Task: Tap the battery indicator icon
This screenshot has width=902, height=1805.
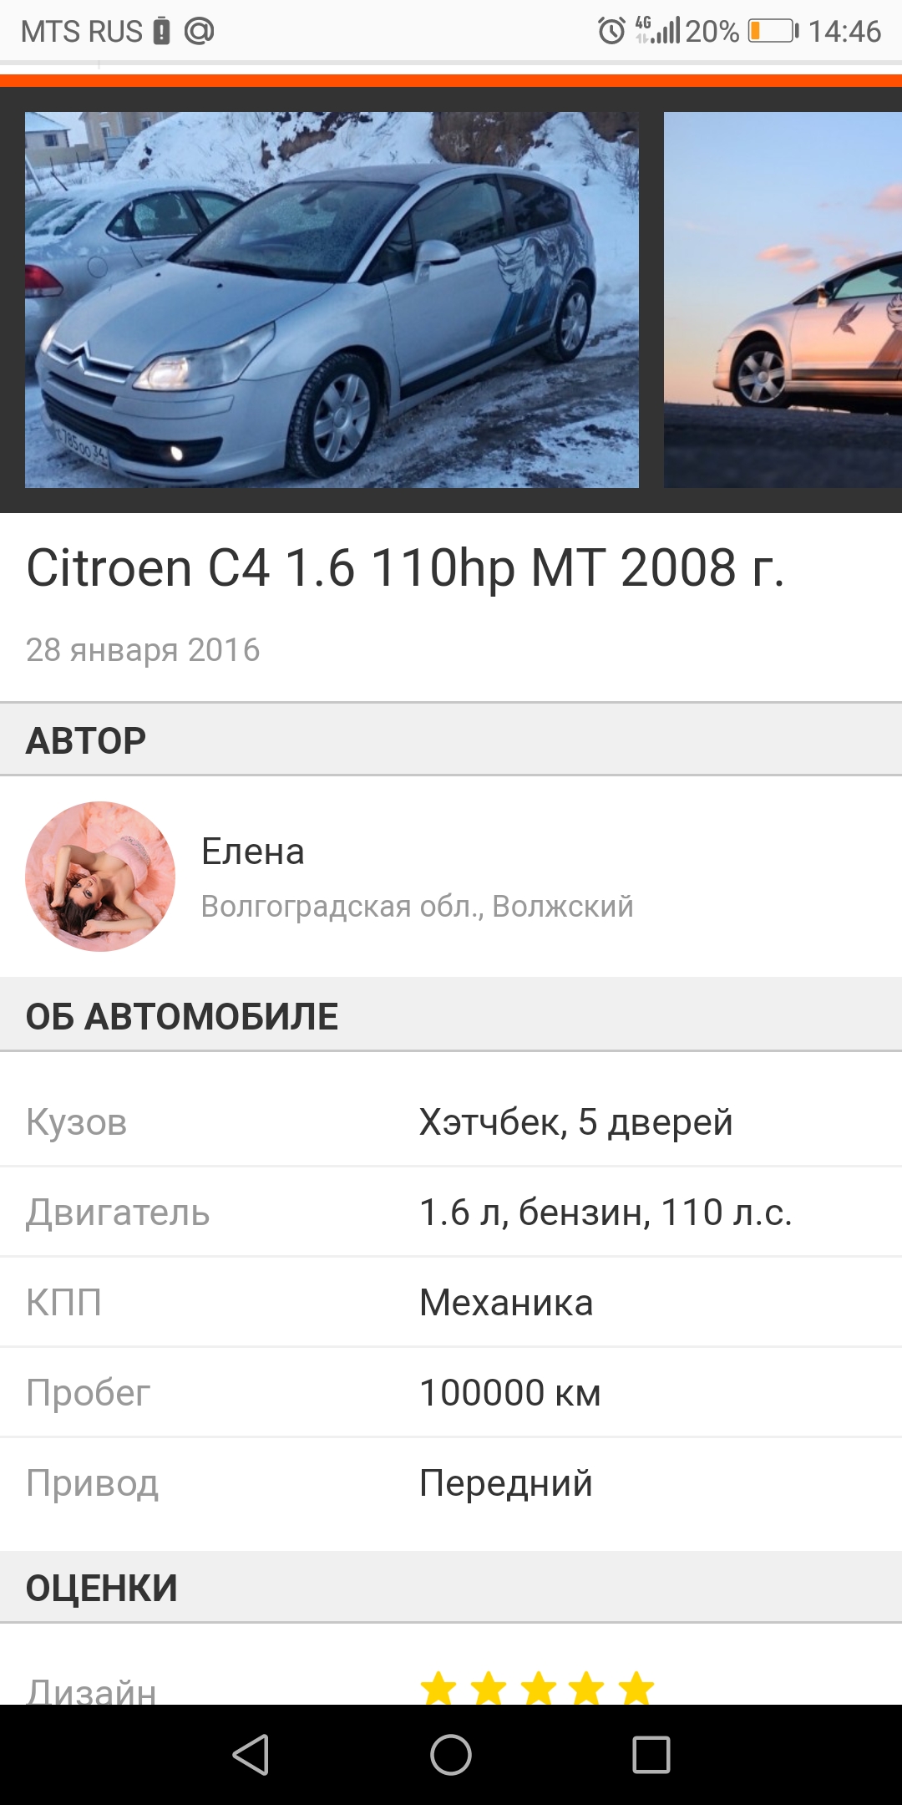Action: point(773,31)
